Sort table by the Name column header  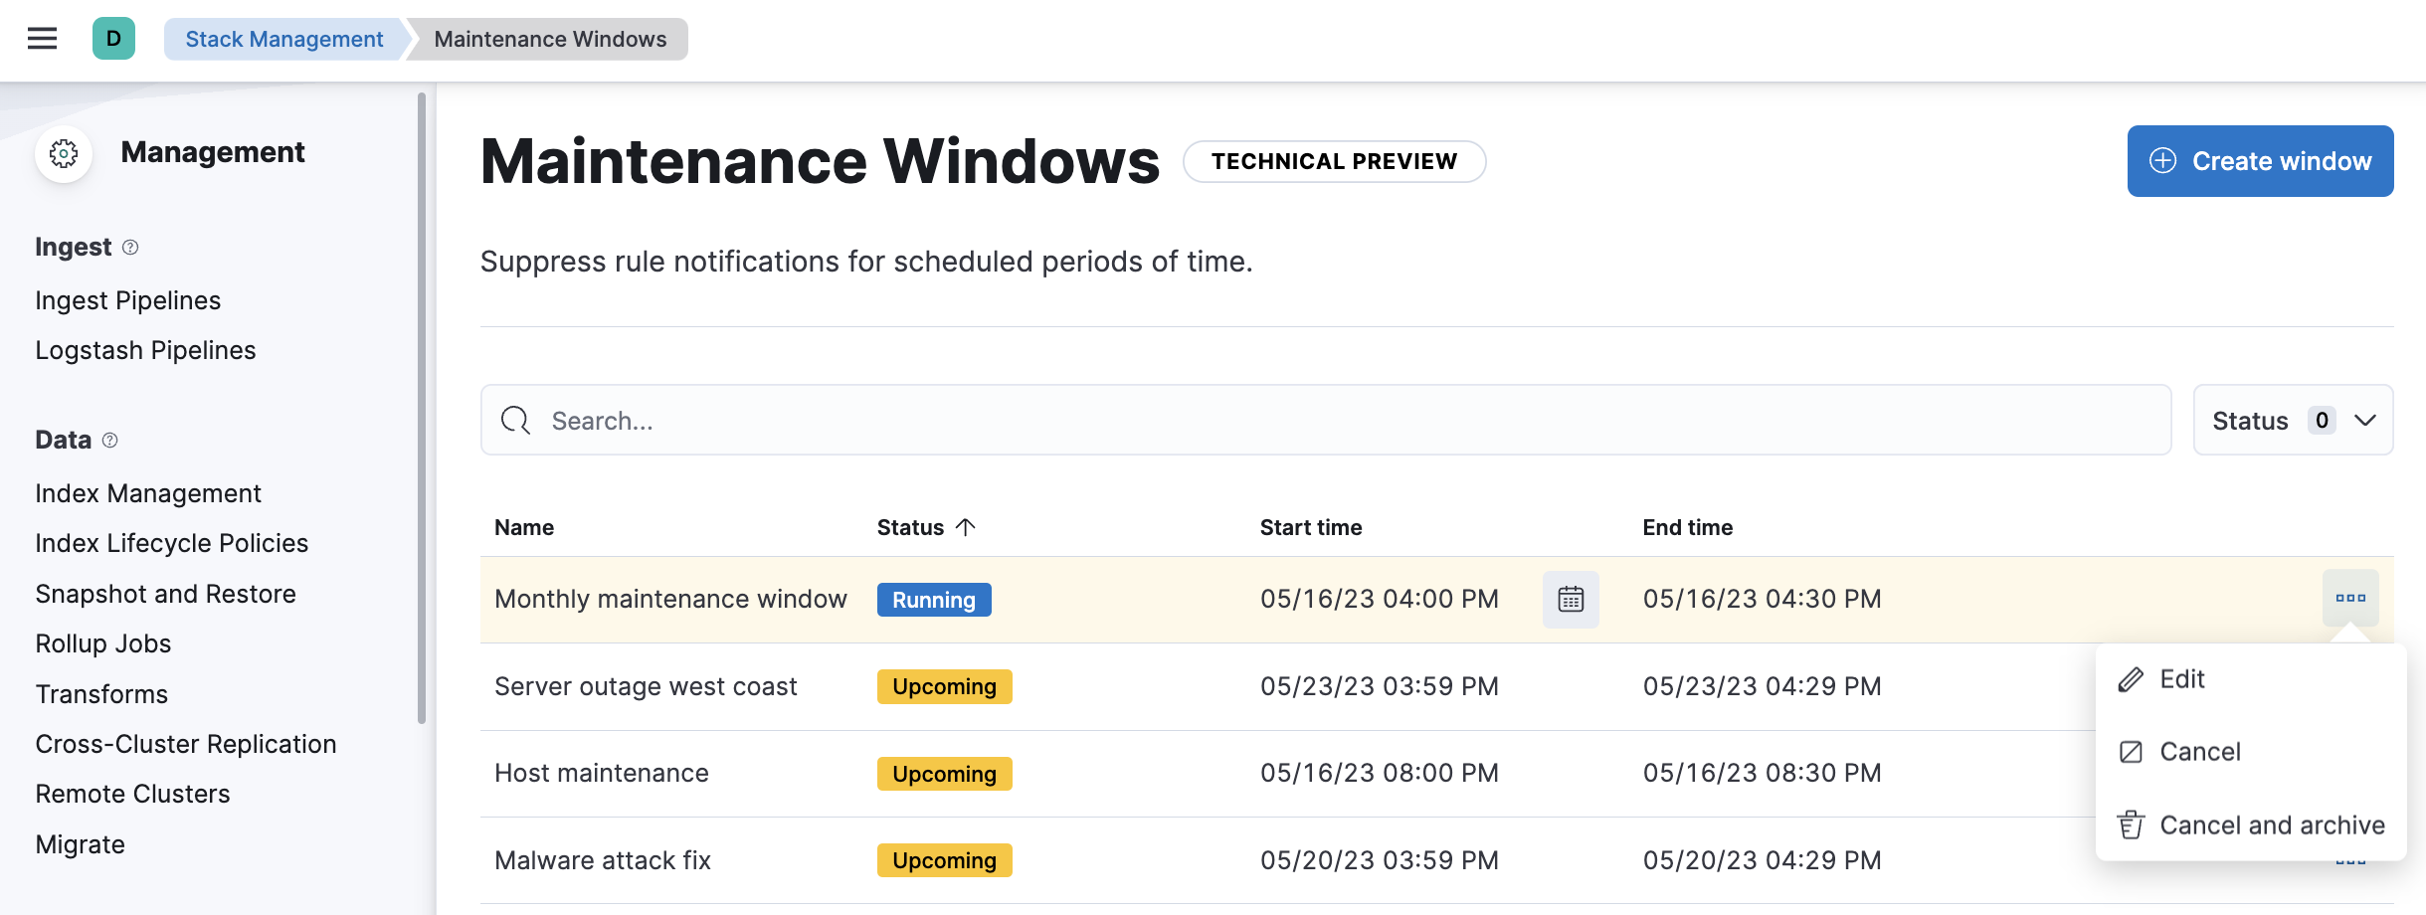(x=524, y=527)
